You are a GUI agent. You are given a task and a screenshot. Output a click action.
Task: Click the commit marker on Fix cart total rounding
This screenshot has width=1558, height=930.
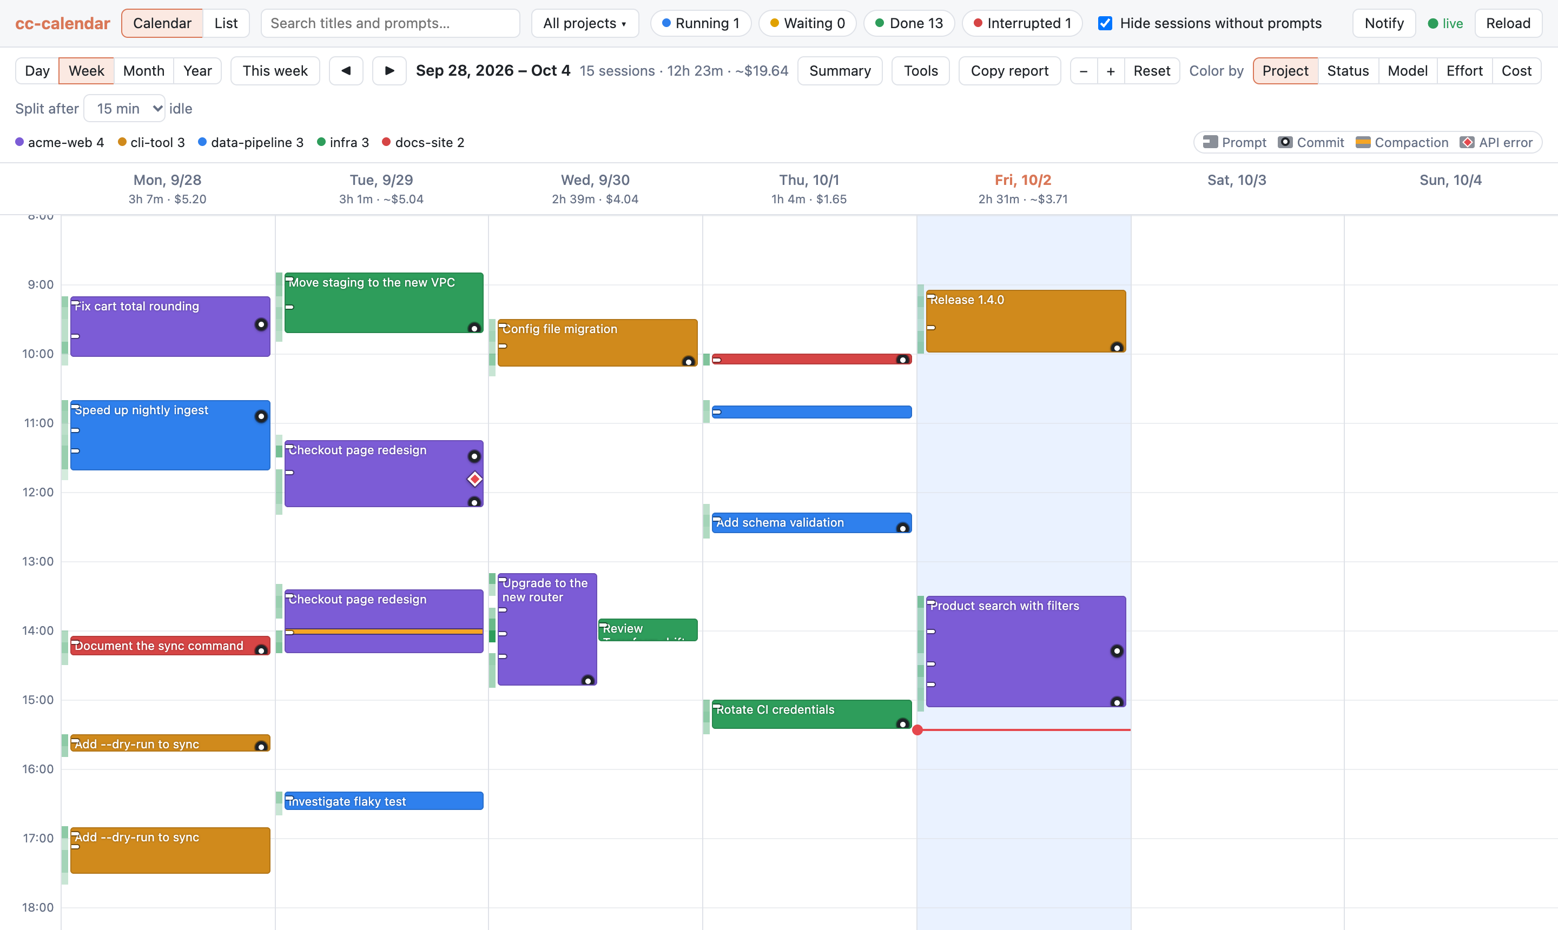[261, 324]
